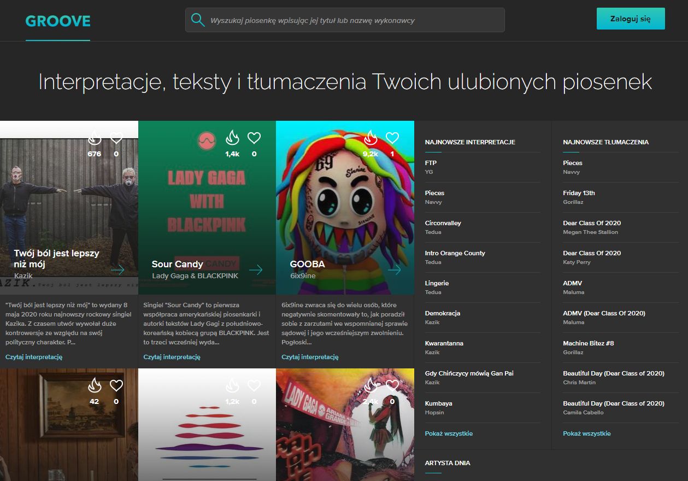Focus the song search input field
Image resolution: width=688 pixels, height=481 pixels.
click(345, 20)
